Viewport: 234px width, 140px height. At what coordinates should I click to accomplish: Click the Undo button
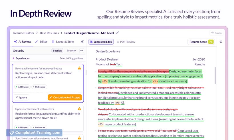216,33
